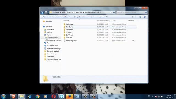Select the AuthCabs folder icon
The image size is (176, 99).
point(65,24)
